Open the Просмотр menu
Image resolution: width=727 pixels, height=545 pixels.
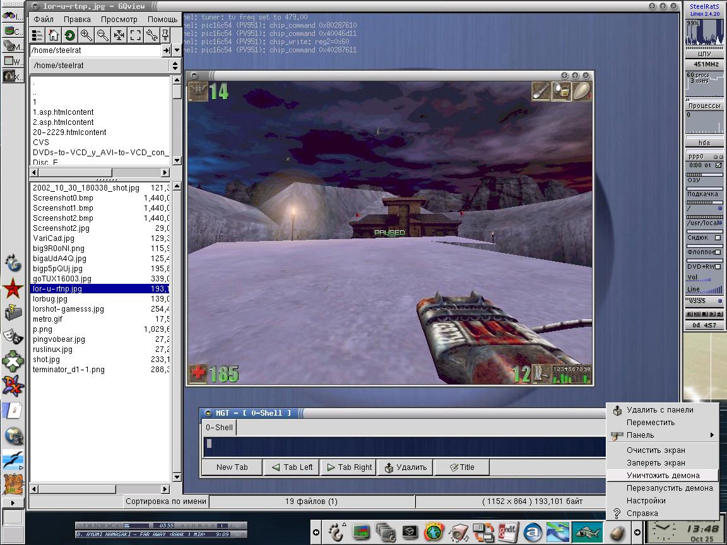click(x=119, y=20)
